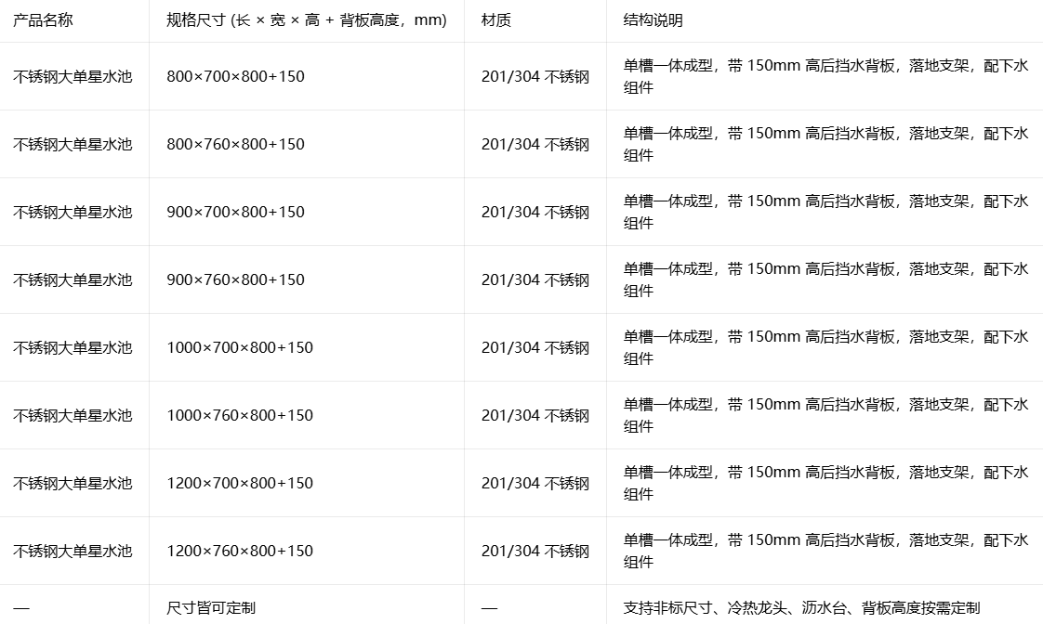Click material cell in the 800×760 row
The image size is (1043, 624).
click(535, 144)
